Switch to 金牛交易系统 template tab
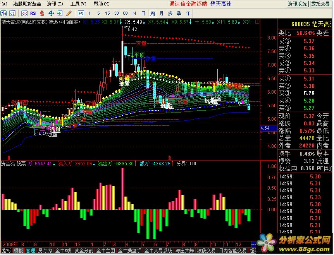The width and height of the screenshot is (334, 255). (158, 250)
